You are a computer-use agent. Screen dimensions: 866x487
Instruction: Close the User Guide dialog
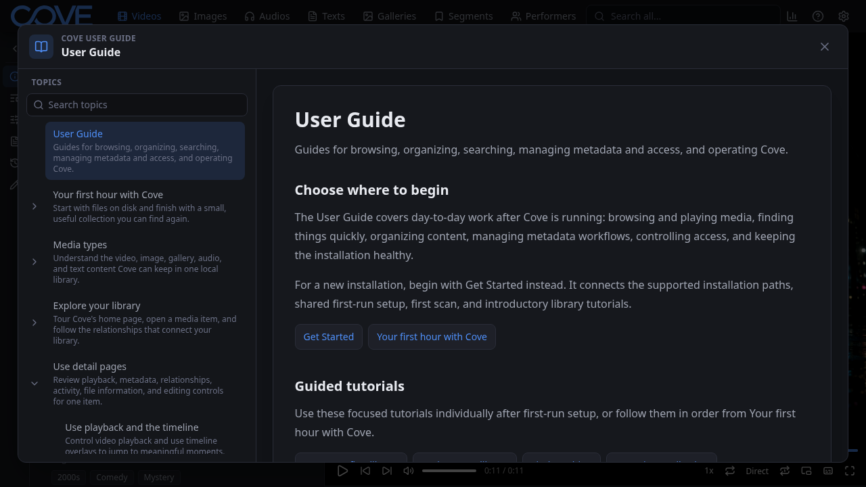pos(824,47)
